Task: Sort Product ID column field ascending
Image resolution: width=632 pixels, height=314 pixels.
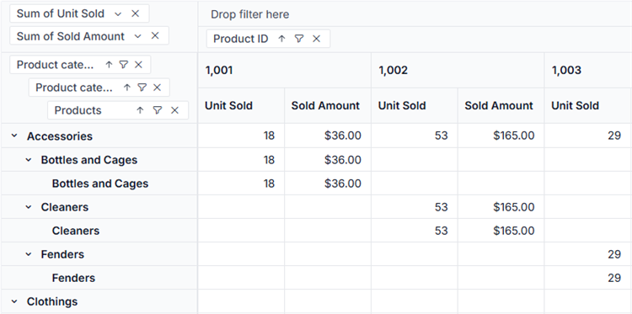Action: [x=281, y=39]
